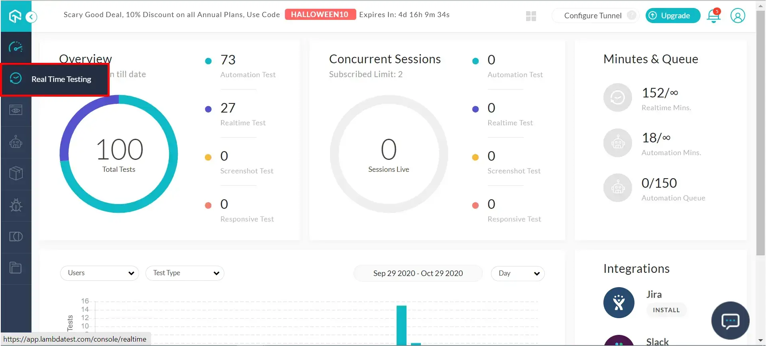
Task: Select the package cube icon in sidebar
Action: pyautogui.click(x=16, y=173)
